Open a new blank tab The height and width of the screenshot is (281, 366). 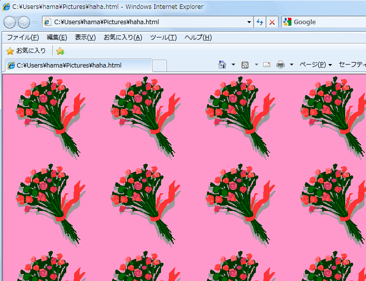[160, 66]
